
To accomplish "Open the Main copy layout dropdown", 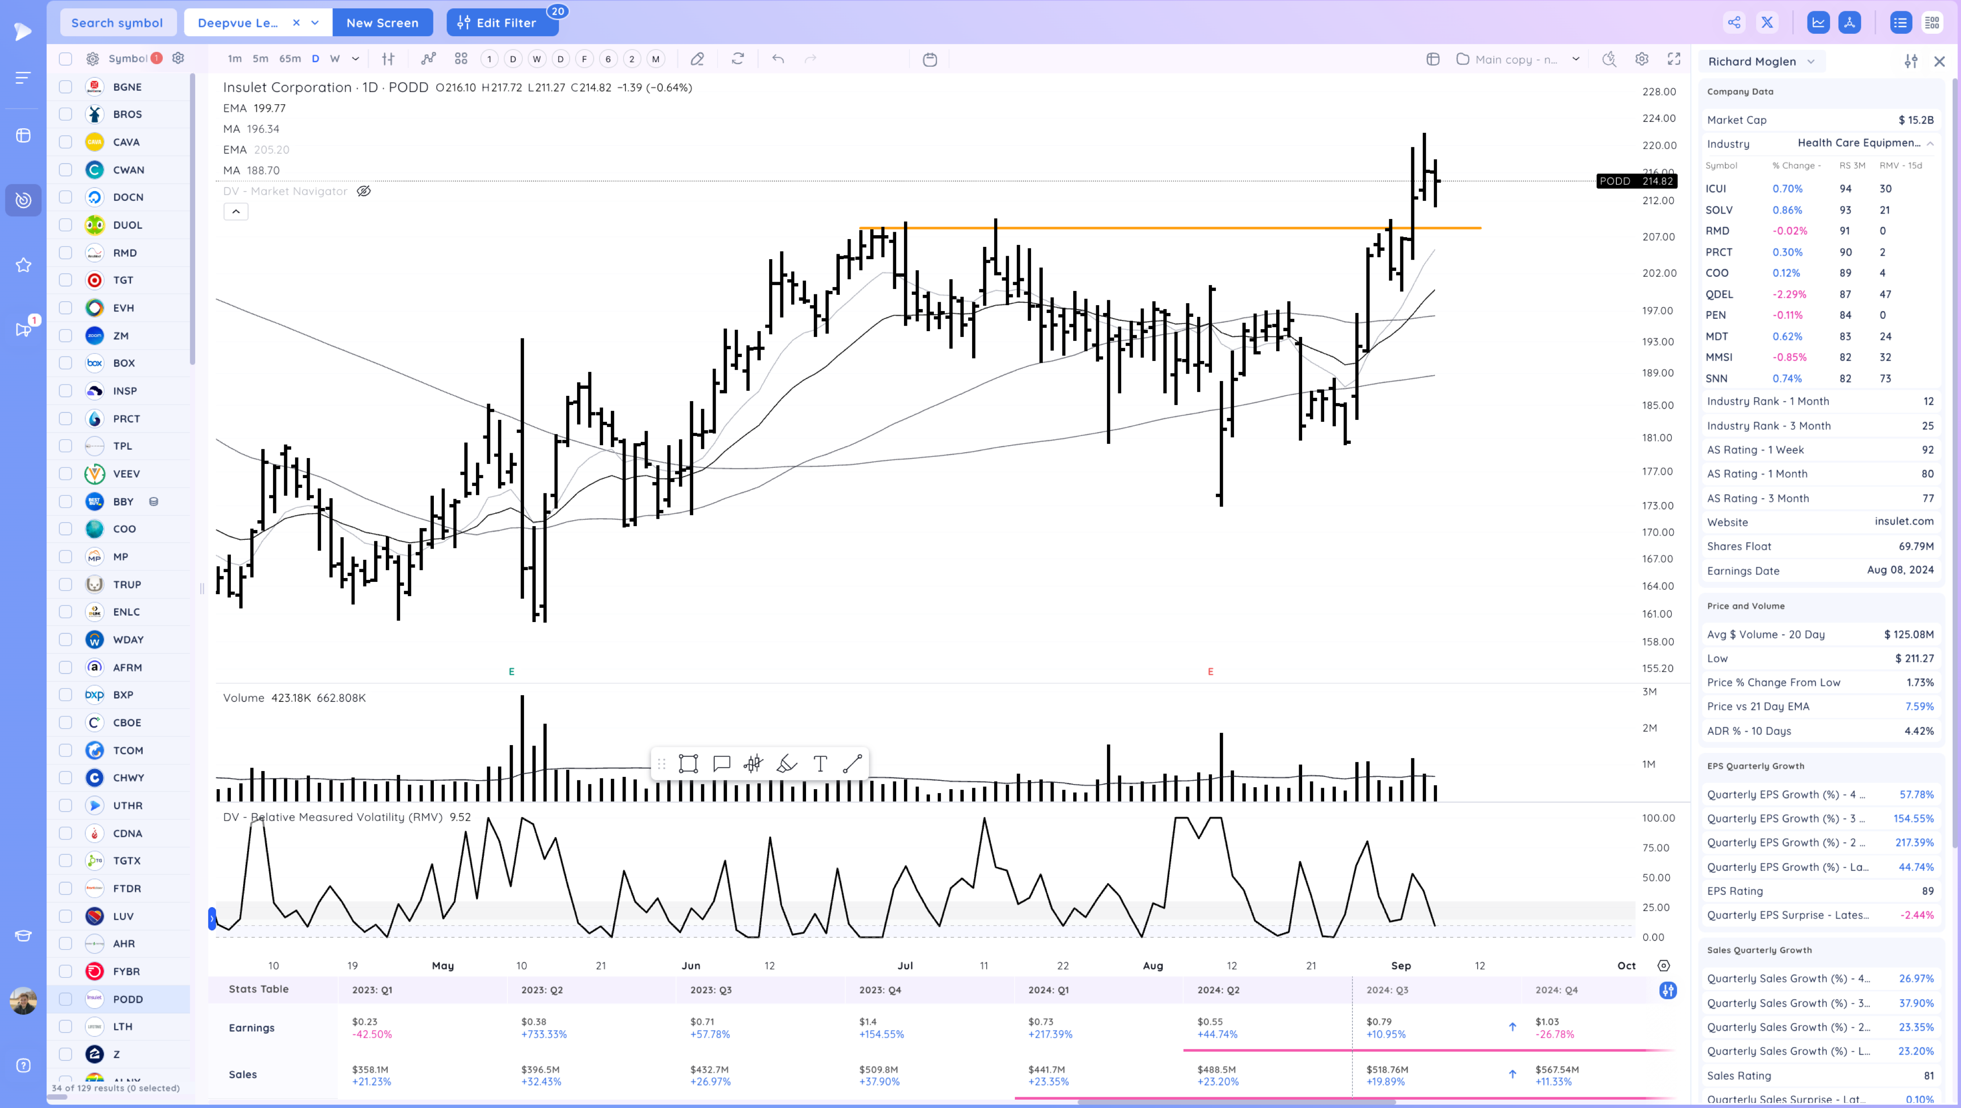I will [1575, 59].
